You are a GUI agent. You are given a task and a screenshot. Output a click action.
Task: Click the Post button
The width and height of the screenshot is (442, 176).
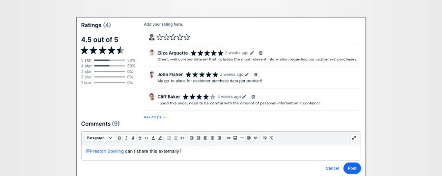352,168
